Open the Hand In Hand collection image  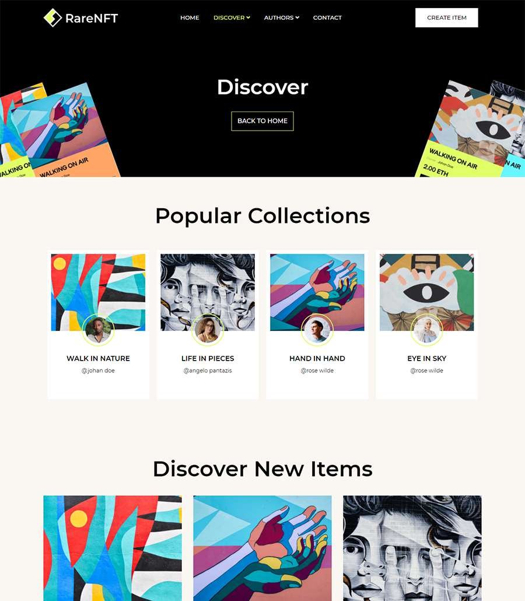click(x=317, y=292)
